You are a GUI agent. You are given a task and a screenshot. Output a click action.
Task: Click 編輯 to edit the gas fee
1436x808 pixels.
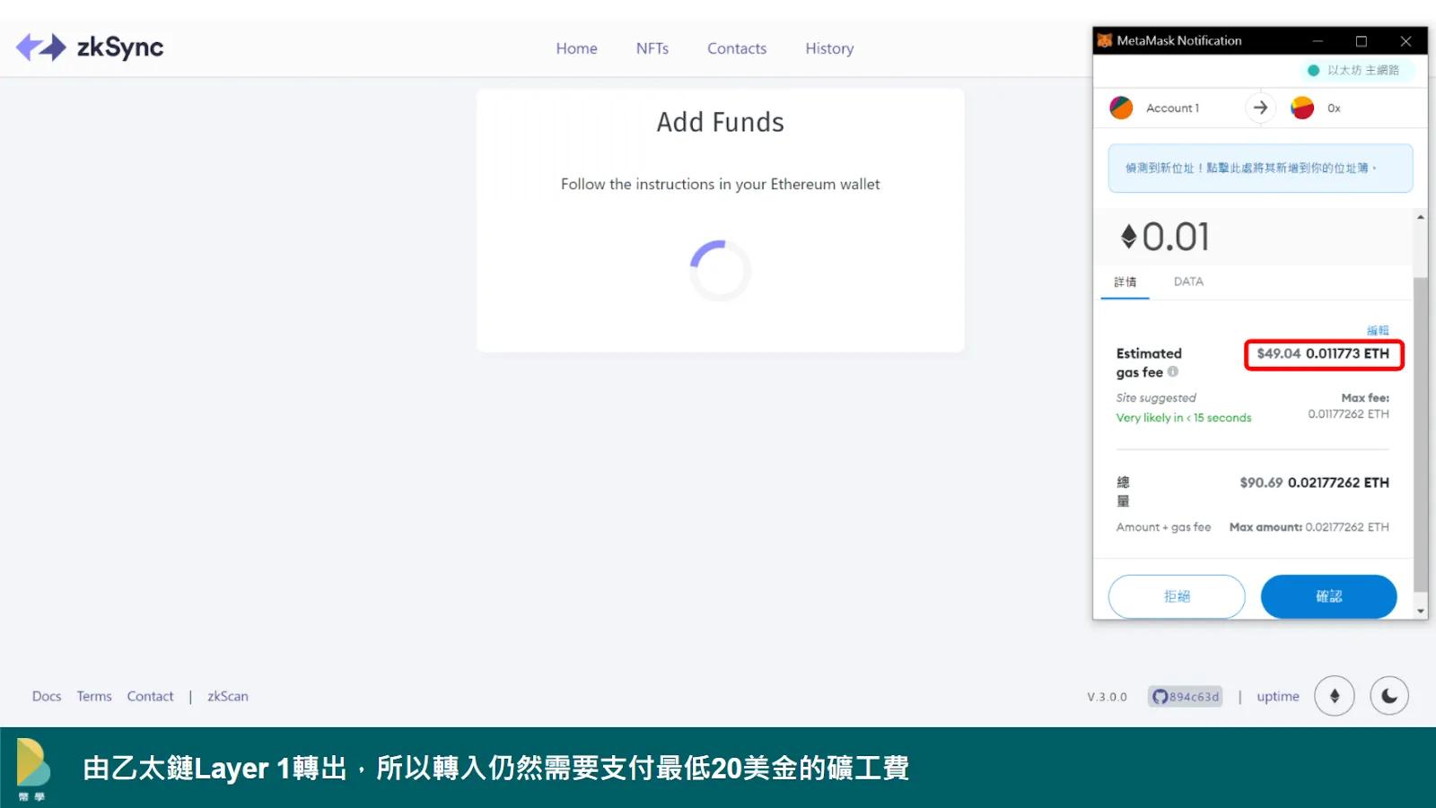coord(1378,329)
